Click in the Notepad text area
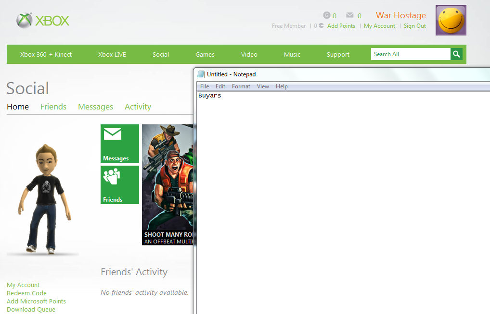The height and width of the screenshot is (314, 490). click(x=343, y=203)
